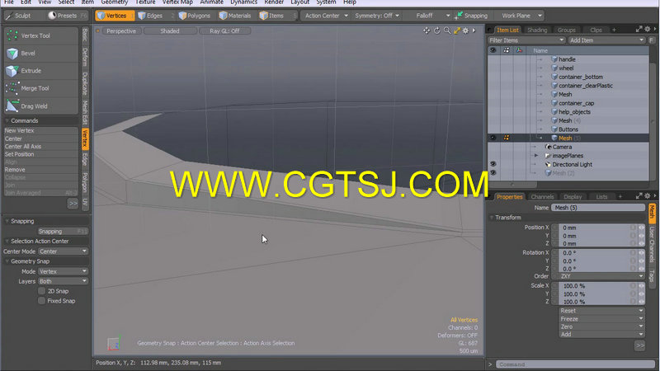Click the Set Position command
Screen dimensions: 660x371
(x=40, y=154)
